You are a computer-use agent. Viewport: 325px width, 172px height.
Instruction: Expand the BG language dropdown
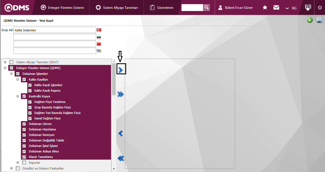[x=291, y=8]
